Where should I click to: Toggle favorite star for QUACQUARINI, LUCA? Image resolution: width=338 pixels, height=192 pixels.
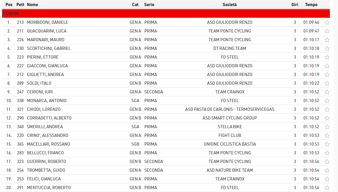(x=327, y=31)
